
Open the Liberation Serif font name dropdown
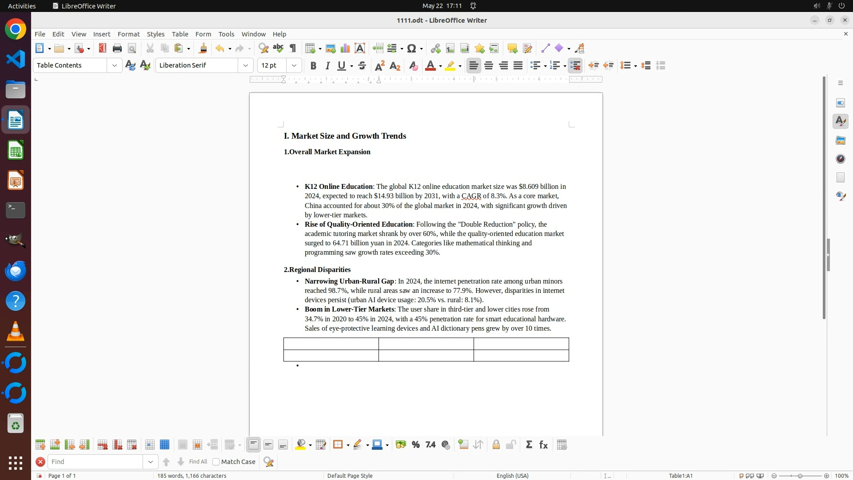tap(246, 65)
